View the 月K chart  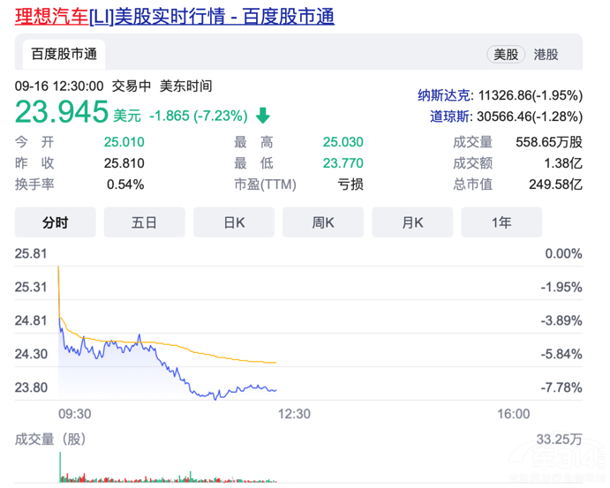(x=411, y=222)
